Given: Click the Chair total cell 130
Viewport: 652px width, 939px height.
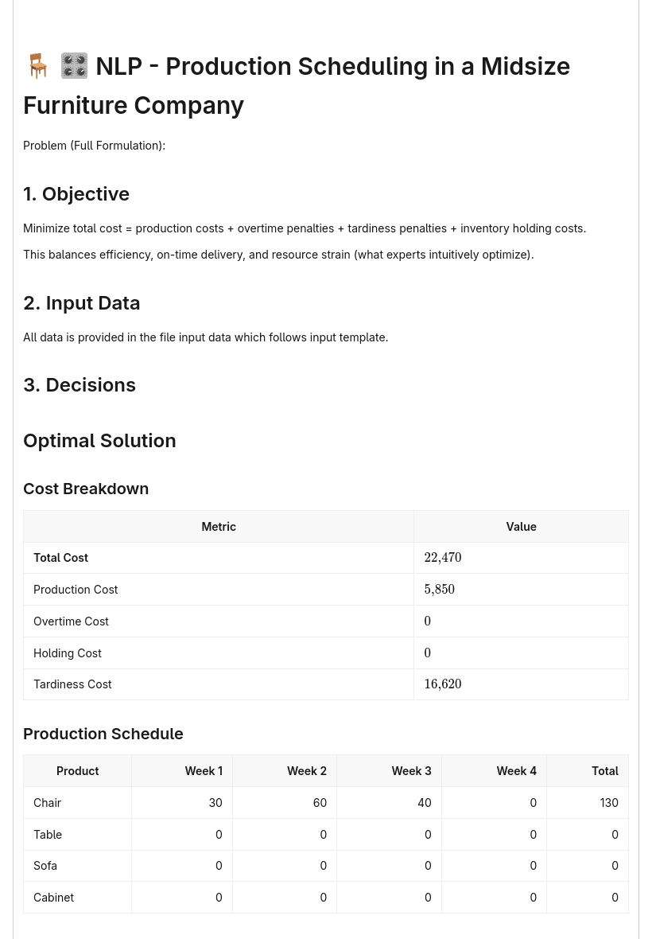Looking at the screenshot, I should point(609,802).
